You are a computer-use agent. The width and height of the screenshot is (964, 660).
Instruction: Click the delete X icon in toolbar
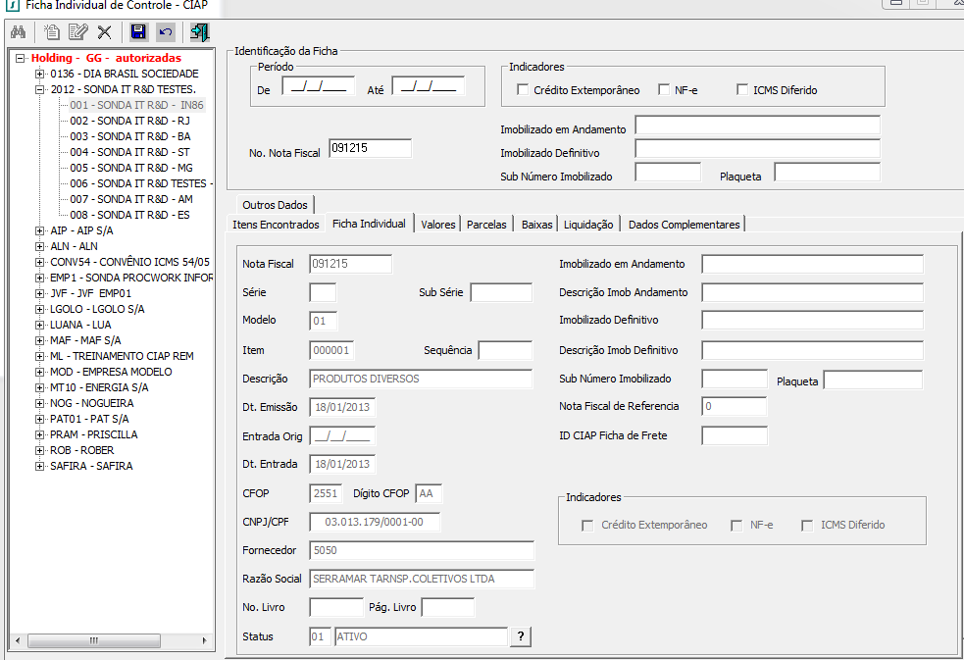(x=104, y=32)
